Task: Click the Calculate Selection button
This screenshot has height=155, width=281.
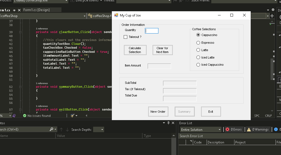Action: point(135,50)
